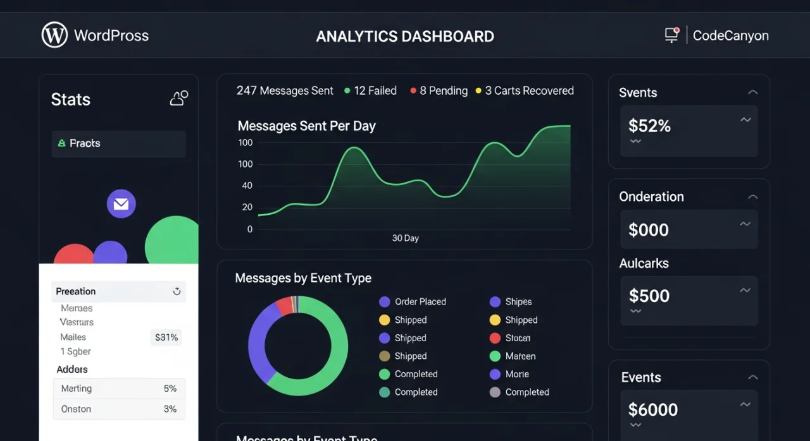Viewport: 810px width, 441px height.
Task: Click the "Order Placed" legend label
Action: pyautogui.click(x=421, y=302)
